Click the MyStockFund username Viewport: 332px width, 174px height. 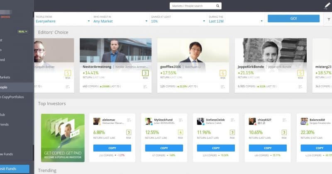[163, 120]
